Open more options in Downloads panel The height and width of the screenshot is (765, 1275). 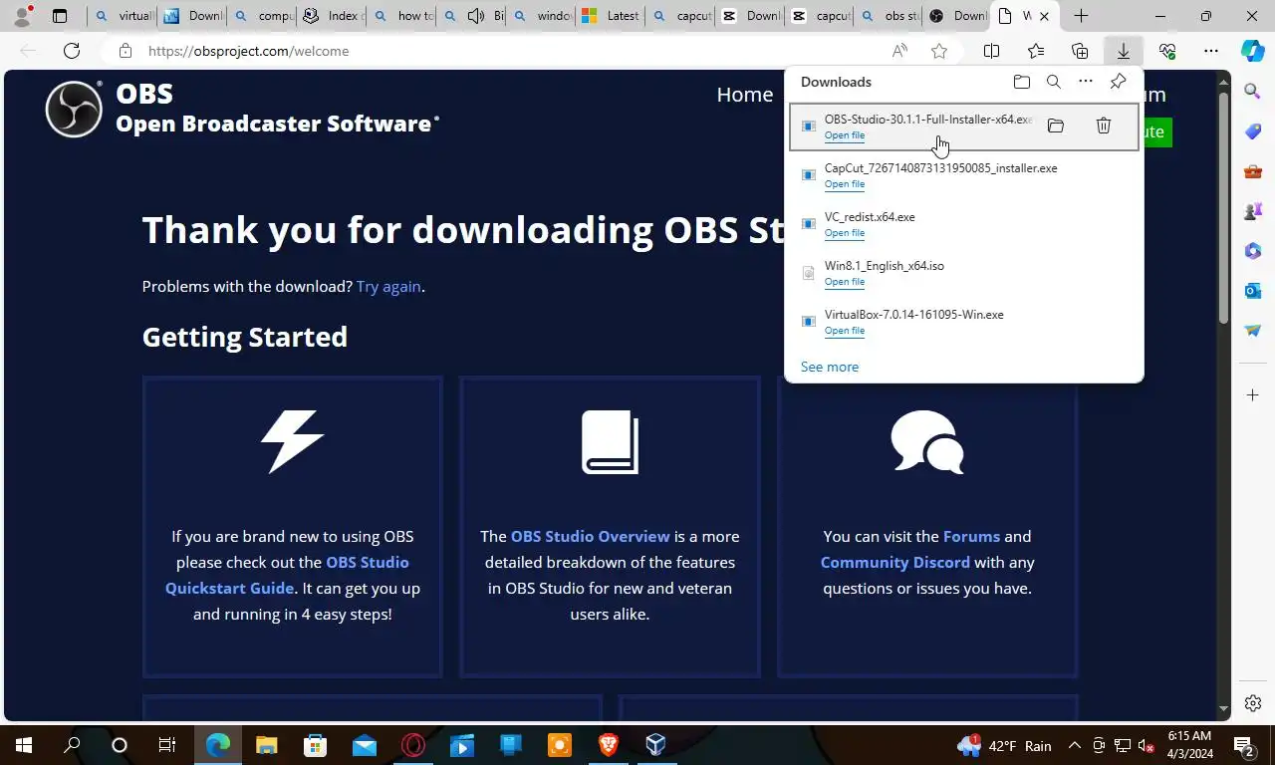[x=1086, y=82]
